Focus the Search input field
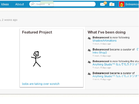This screenshot has height=104, width=139. (65, 4)
